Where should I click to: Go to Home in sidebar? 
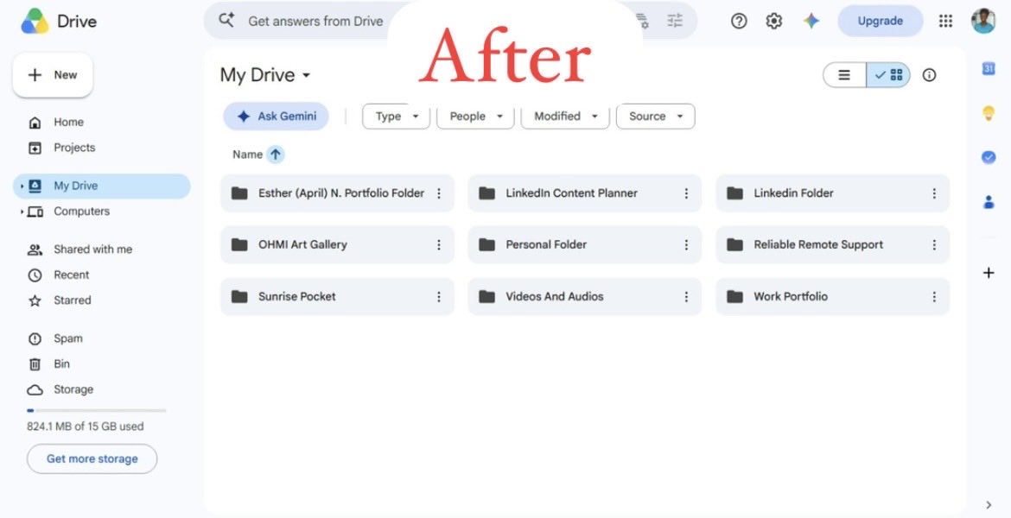pos(68,123)
